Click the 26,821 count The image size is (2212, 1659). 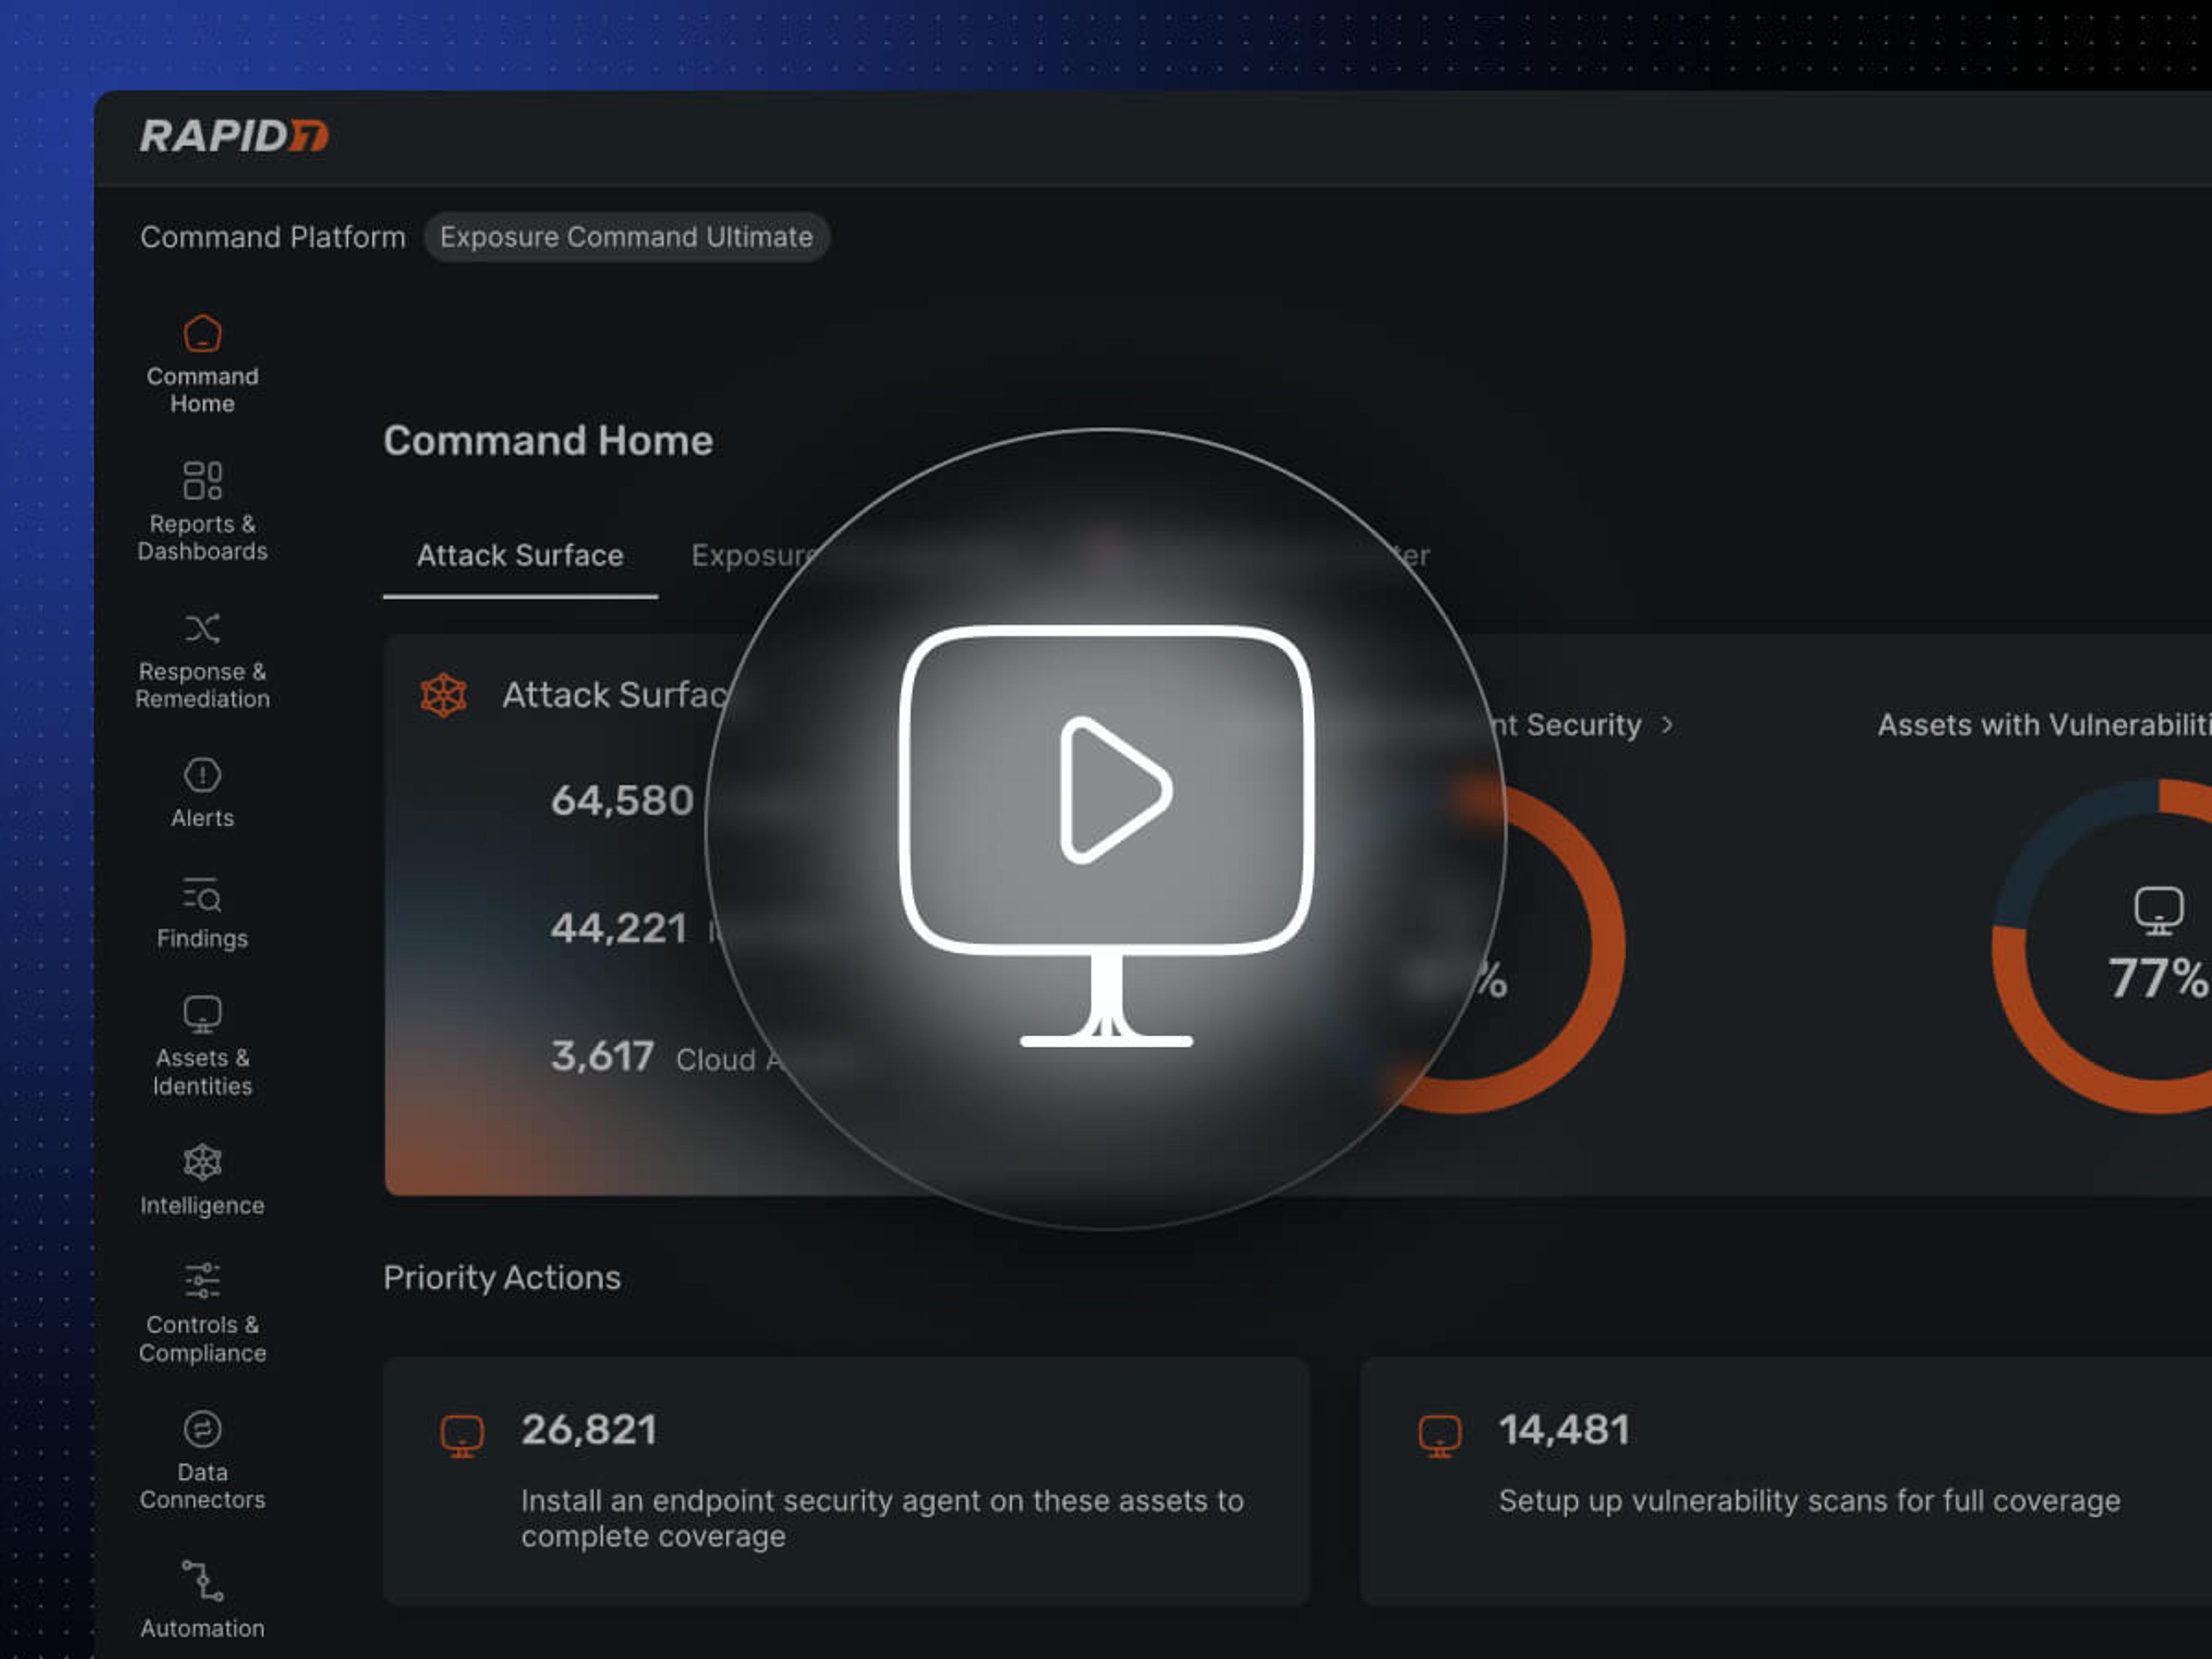coord(589,1430)
